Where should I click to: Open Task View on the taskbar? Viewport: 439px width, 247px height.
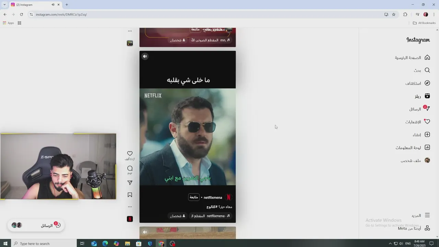coord(82,244)
